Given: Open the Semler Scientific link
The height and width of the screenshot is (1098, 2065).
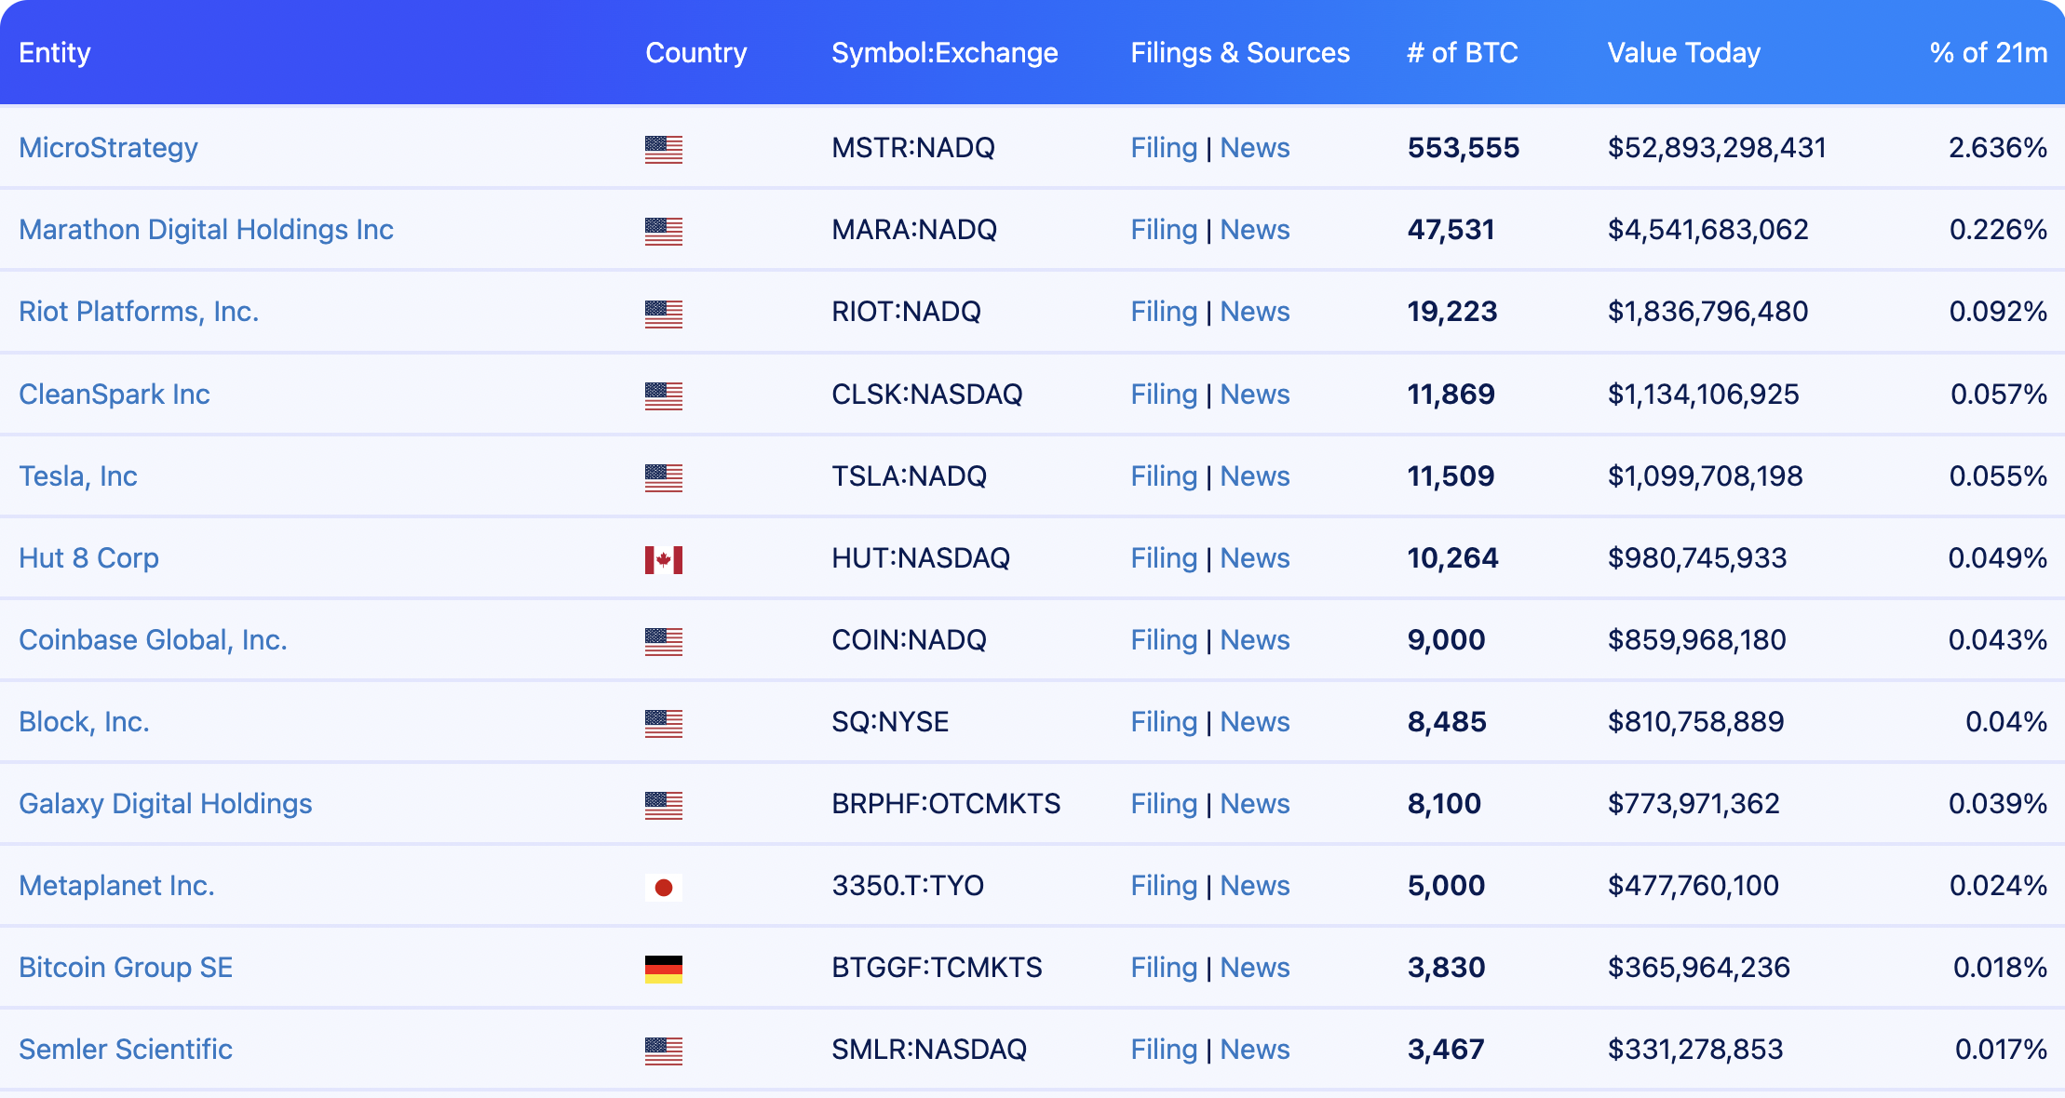Looking at the screenshot, I should [x=126, y=1050].
